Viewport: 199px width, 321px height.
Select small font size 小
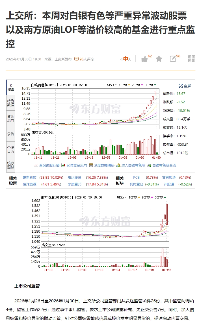(122, 59)
